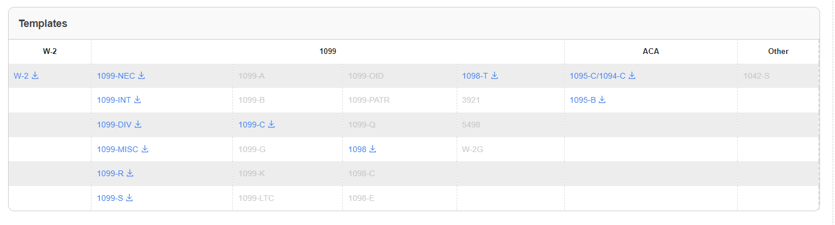Click the disabled 1099-OID template entry
Image resolution: width=835 pixels, height=225 pixels.
[x=366, y=76]
